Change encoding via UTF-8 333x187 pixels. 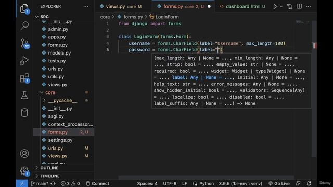coord(170,183)
